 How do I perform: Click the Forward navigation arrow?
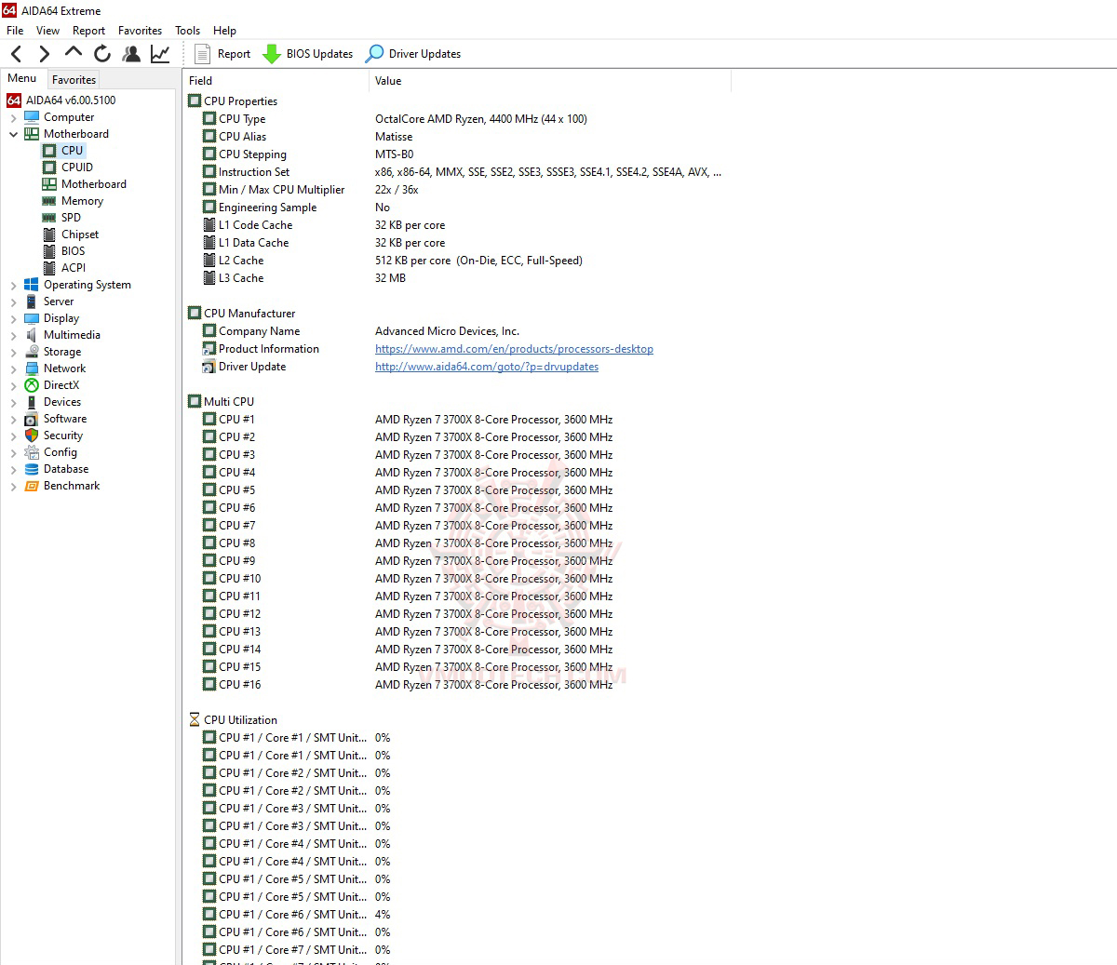pyautogui.click(x=44, y=54)
